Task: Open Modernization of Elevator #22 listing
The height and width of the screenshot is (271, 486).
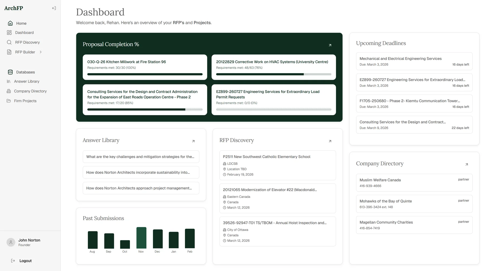Action: (x=277, y=198)
